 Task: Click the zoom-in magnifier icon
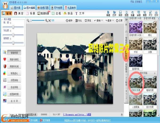tap(46, 20)
